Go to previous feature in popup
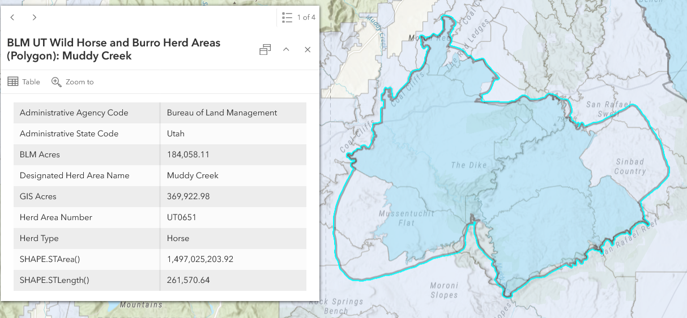The height and width of the screenshot is (318, 687). pos(12,18)
